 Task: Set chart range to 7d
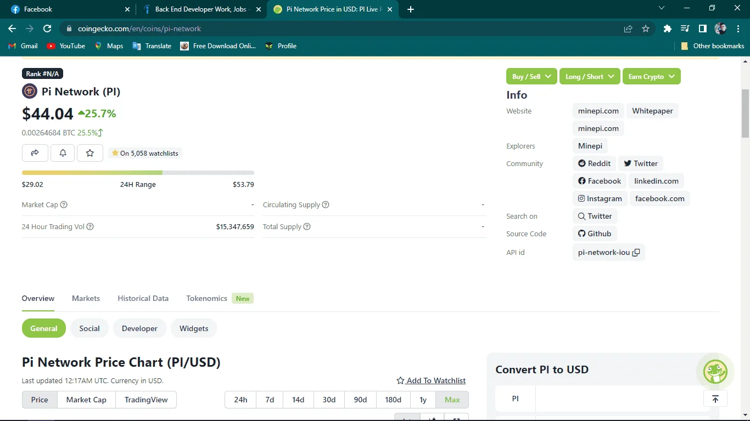pos(270,400)
